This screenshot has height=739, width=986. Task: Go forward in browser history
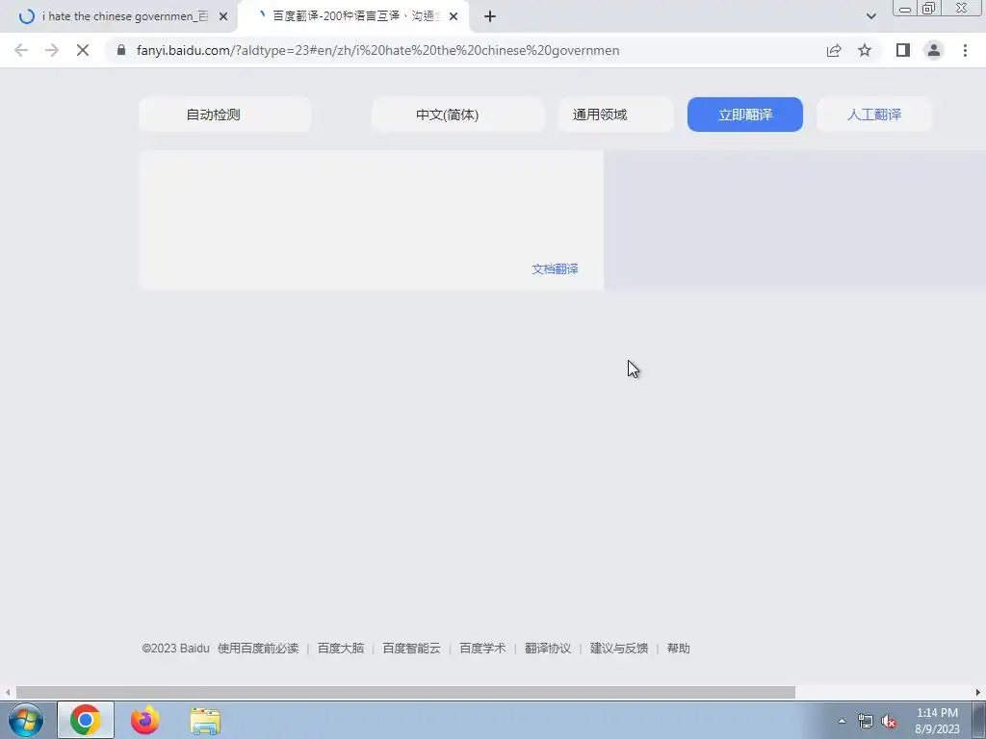[52, 50]
